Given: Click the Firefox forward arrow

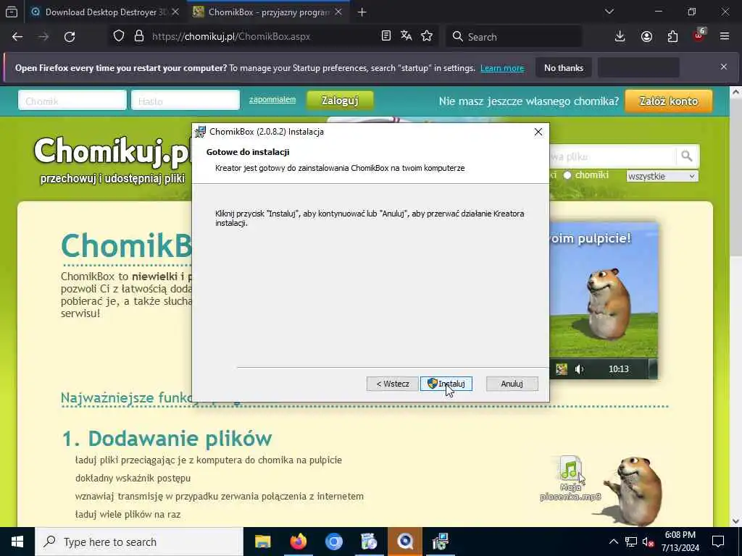Looking at the screenshot, I should tap(43, 36).
